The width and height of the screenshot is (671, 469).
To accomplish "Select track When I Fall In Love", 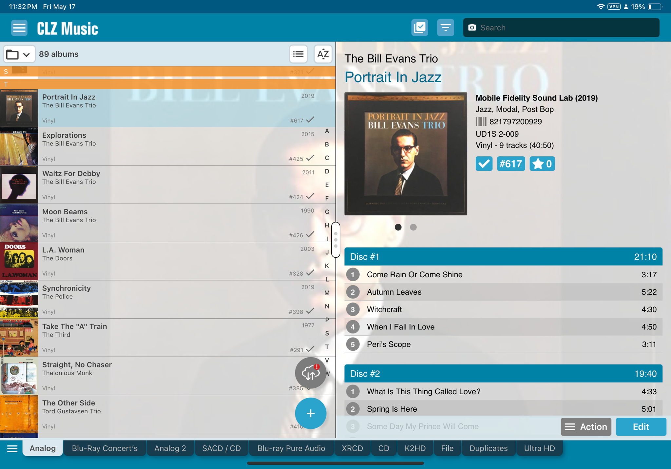I will 503,327.
